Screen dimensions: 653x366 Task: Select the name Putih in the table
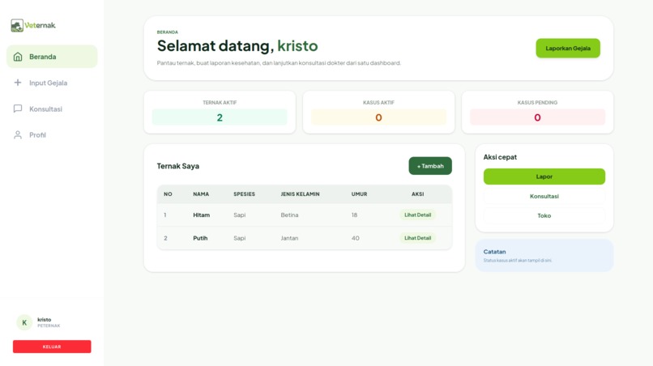(x=200, y=238)
